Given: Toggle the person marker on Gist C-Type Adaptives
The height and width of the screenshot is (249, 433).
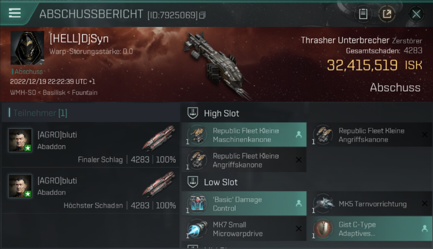Looking at the screenshot, I should click(x=425, y=228).
